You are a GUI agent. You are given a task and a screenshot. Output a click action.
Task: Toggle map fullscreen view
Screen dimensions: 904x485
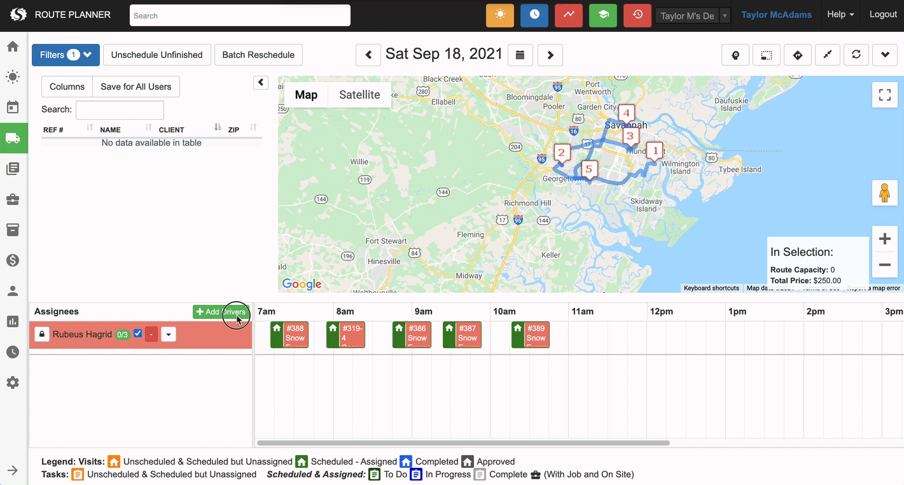(884, 95)
